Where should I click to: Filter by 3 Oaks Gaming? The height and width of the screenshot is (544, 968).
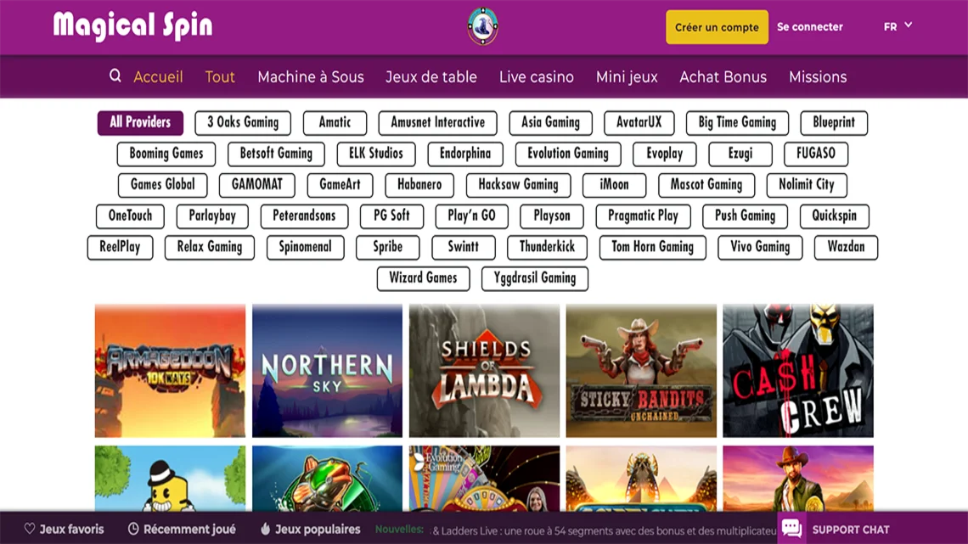(243, 122)
